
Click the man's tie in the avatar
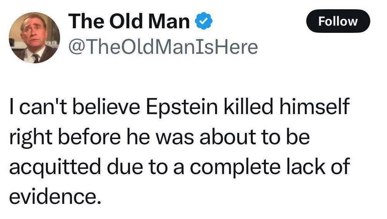[36, 58]
